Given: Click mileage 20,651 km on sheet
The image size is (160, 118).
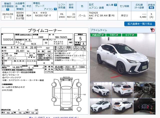Looking at the screenshot, I should pyautogui.click(x=22, y=51).
